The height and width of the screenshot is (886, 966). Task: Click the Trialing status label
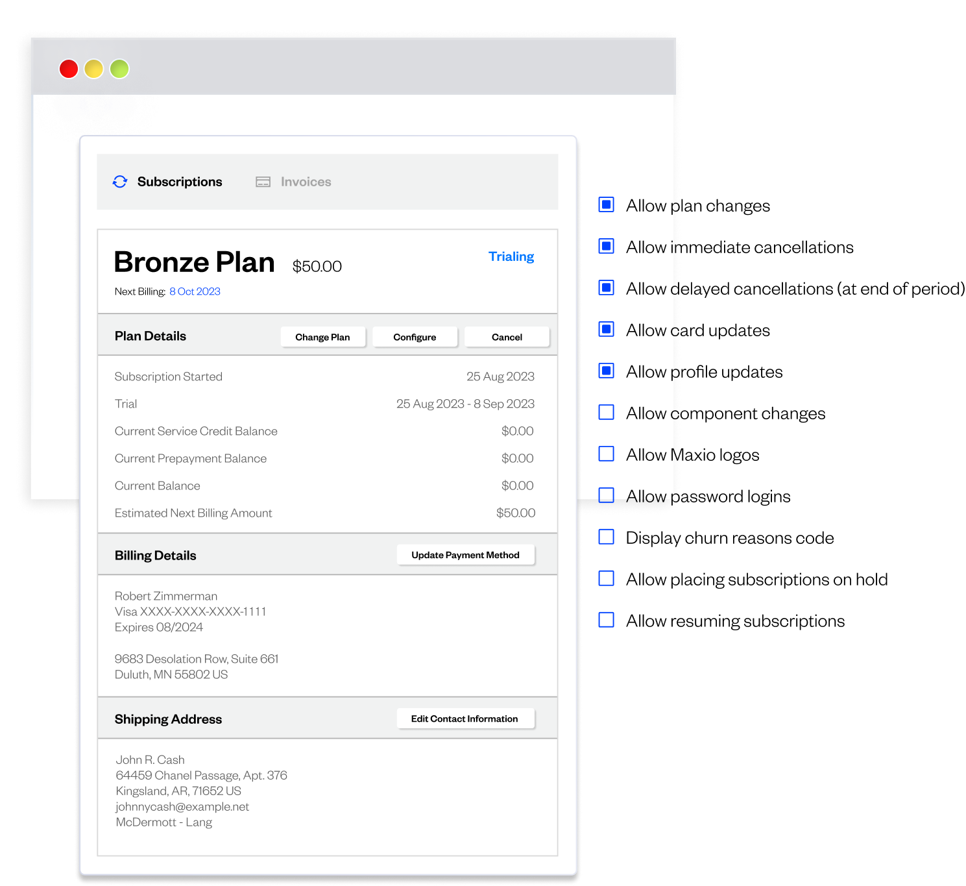511,256
